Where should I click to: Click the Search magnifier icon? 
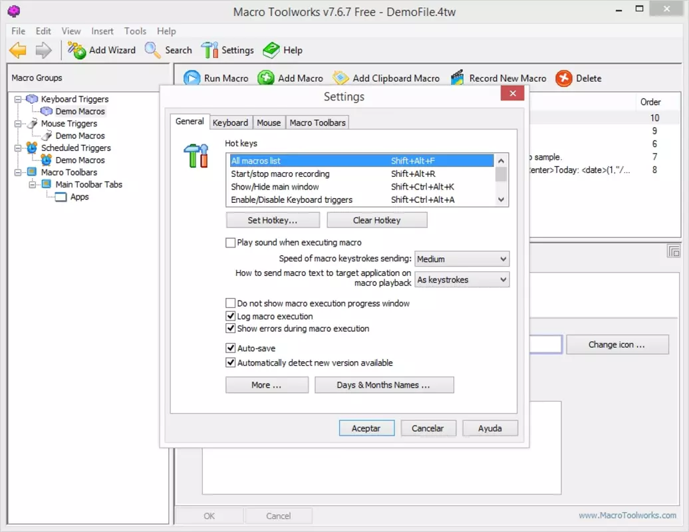tap(152, 50)
